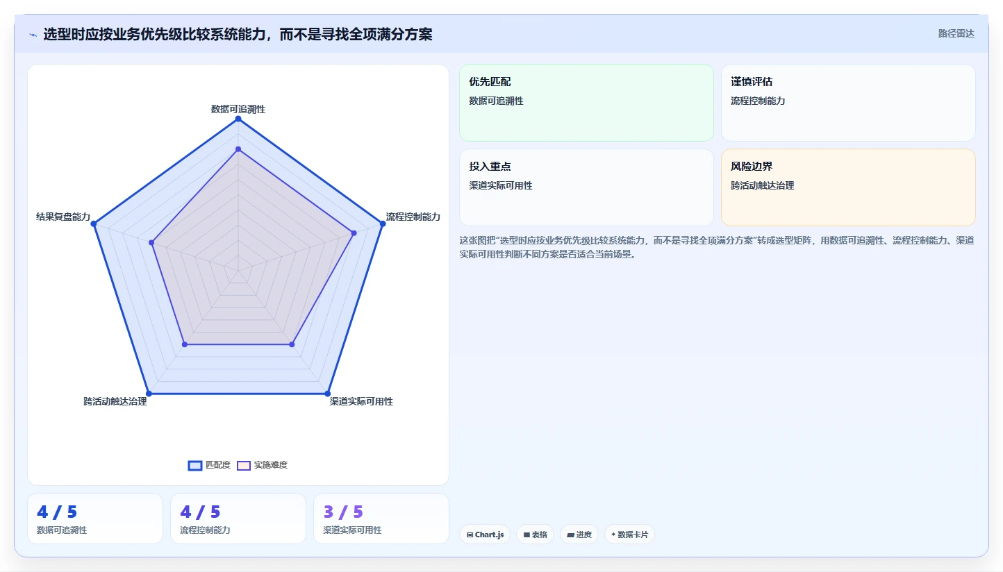The height and width of the screenshot is (572, 1003).
Task: Click the purple 实施难度 legend color box
Action: point(244,465)
